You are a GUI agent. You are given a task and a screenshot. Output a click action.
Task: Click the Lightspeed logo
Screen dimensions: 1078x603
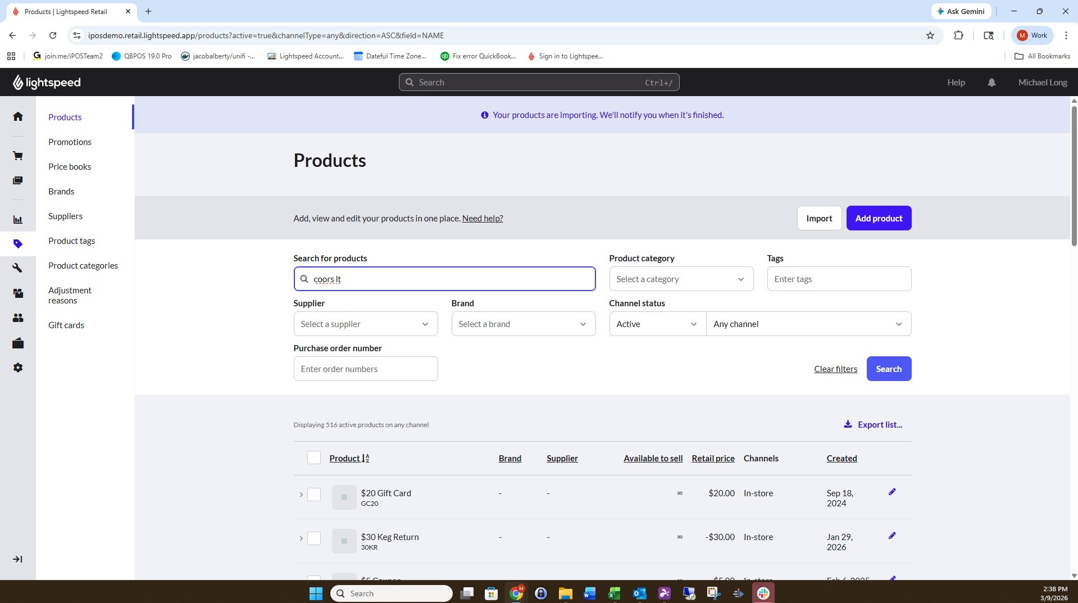point(47,83)
